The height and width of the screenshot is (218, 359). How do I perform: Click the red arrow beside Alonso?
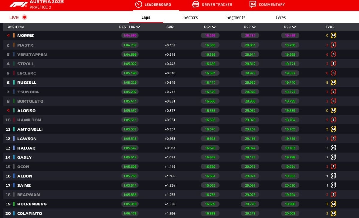coord(8,111)
